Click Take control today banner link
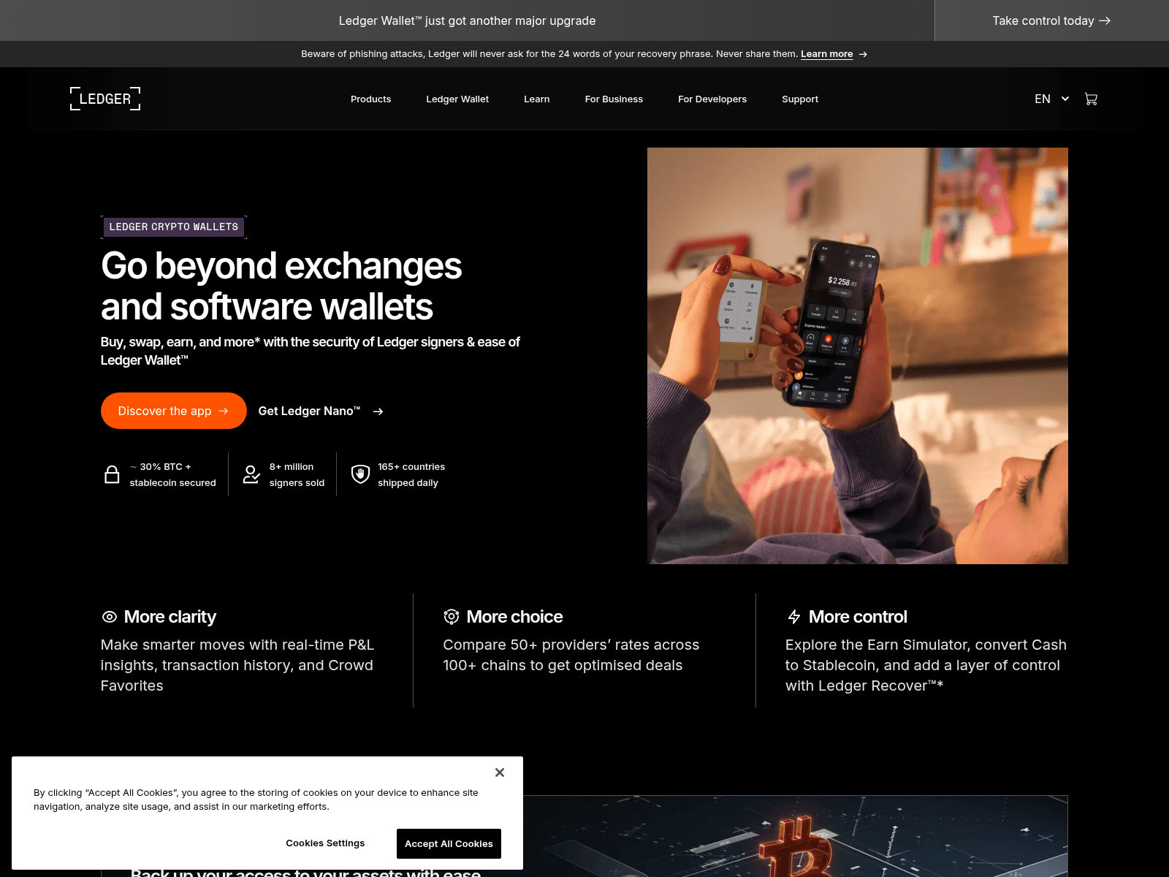 click(1051, 20)
